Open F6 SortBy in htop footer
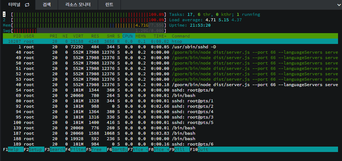 coord(117,149)
